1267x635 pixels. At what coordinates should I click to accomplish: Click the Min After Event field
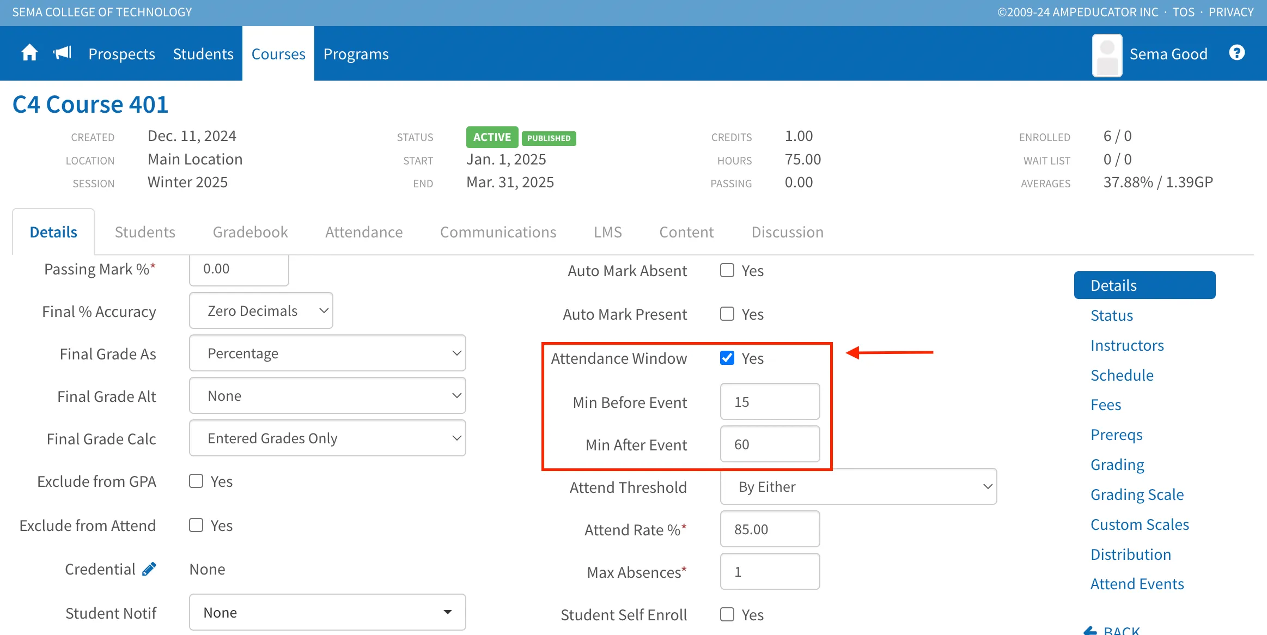point(770,444)
